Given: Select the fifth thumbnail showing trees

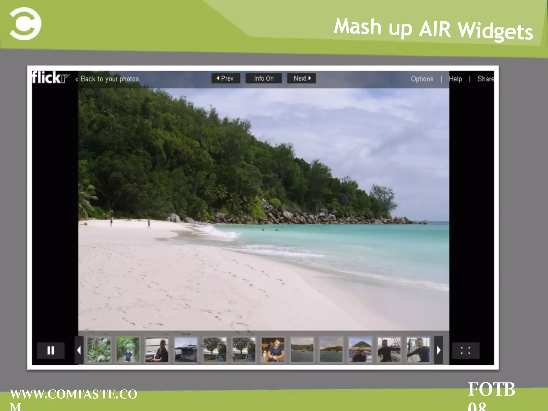Looking at the screenshot, I should tap(215, 350).
